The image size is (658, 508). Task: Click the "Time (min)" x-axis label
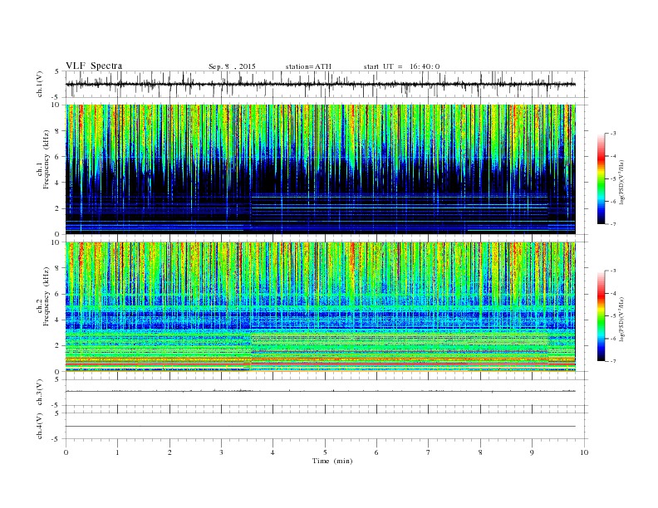click(332, 461)
